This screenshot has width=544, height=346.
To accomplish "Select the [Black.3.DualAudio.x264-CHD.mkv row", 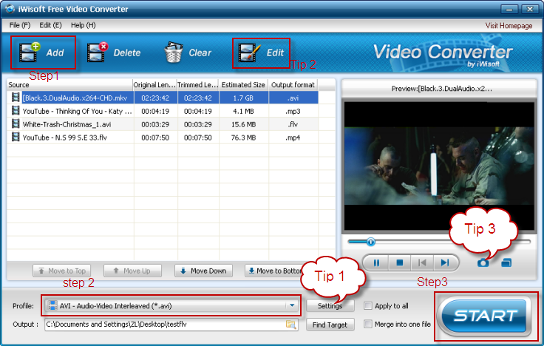I will (x=163, y=98).
